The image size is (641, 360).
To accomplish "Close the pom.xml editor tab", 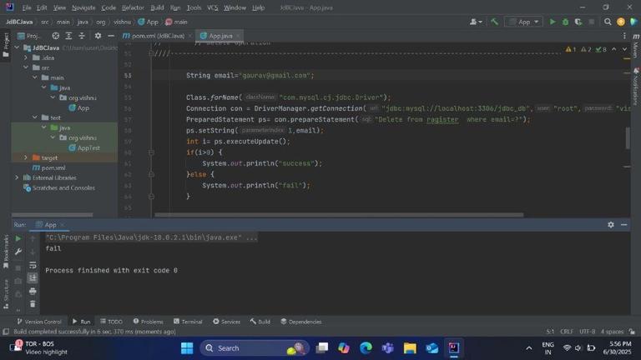I will point(190,36).
